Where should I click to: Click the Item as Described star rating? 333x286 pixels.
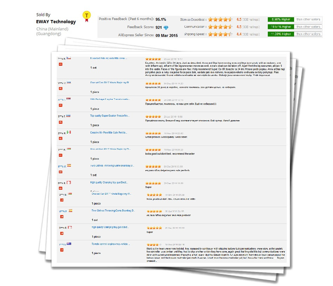coord(220,19)
